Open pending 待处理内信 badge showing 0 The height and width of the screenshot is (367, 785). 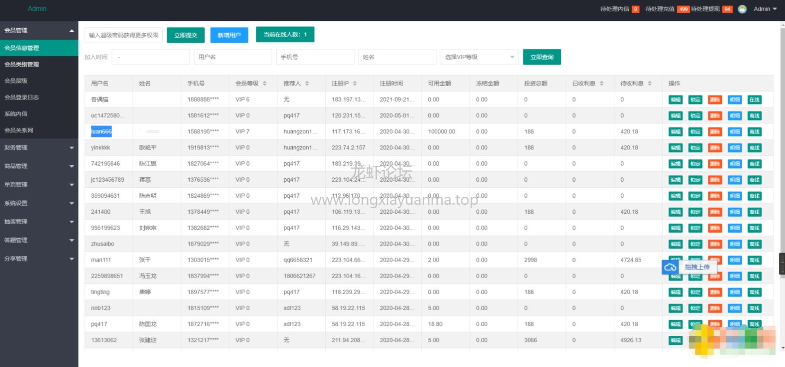tap(636, 9)
